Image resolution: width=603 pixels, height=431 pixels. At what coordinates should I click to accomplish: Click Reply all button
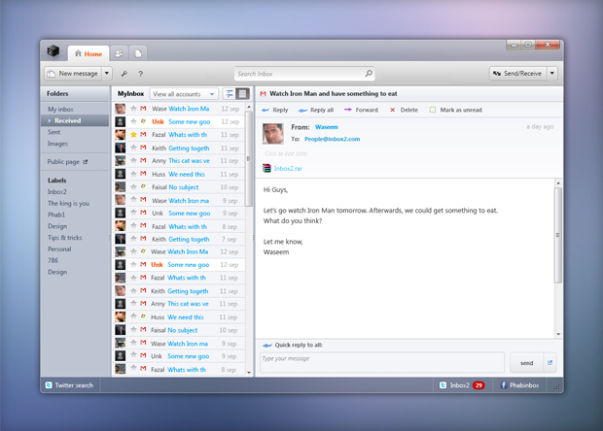[316, 110]
